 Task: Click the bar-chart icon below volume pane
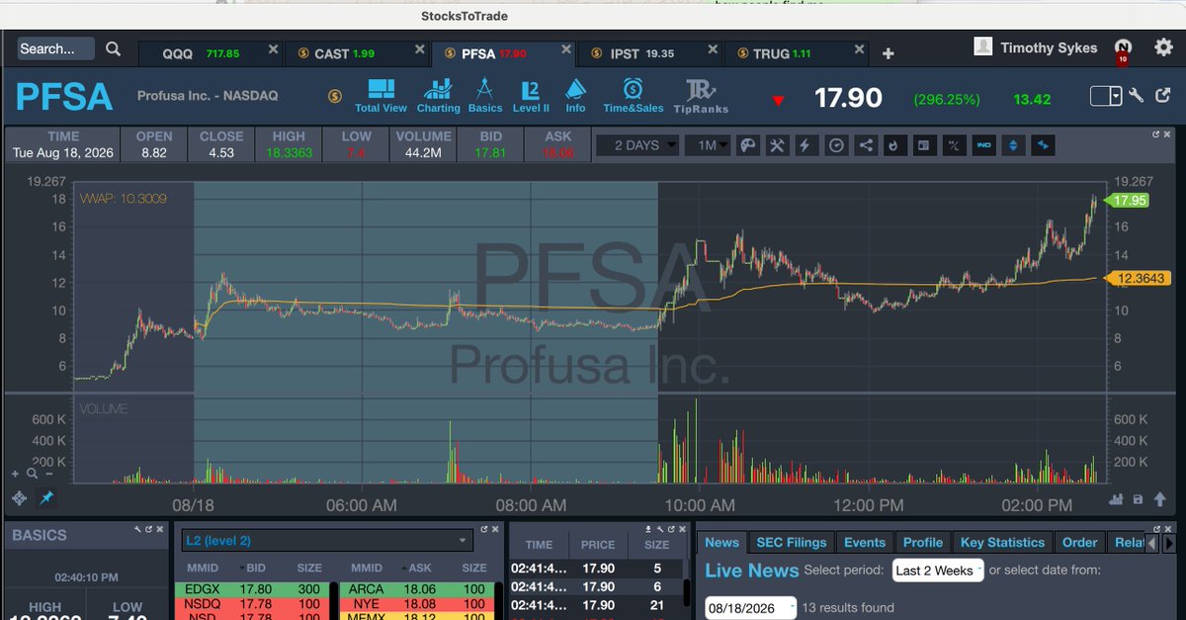point(1118,498)
